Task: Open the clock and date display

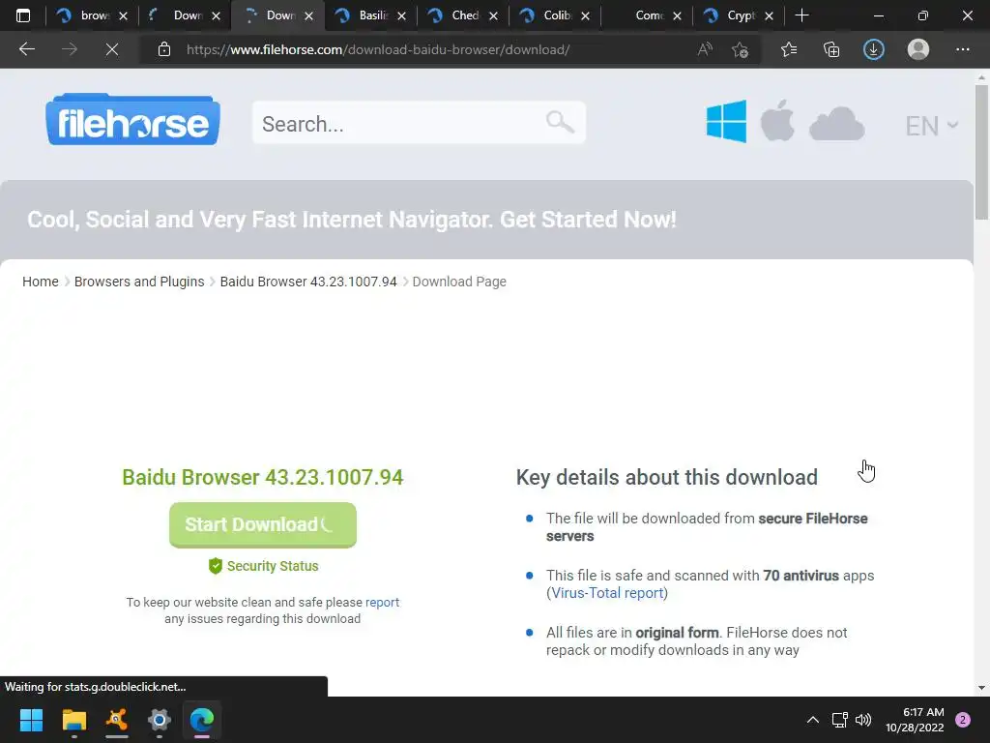Action: click(x=915, y=720)
